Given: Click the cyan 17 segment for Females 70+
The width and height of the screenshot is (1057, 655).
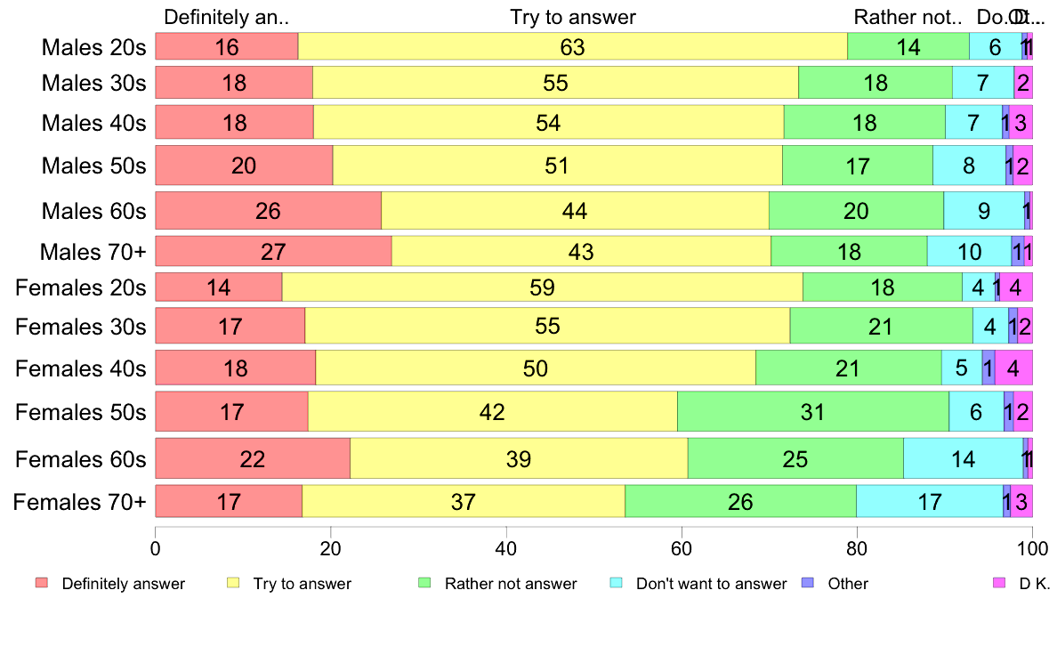Looking at the screenshot, I should point(930,501).
